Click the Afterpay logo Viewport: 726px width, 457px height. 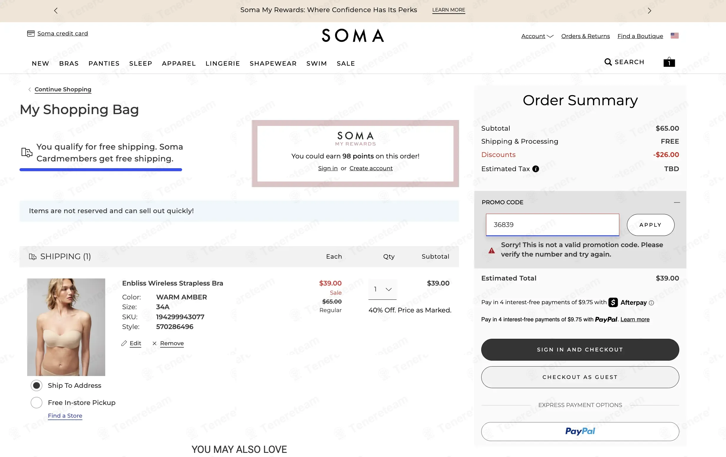click(x=628, y=302)
